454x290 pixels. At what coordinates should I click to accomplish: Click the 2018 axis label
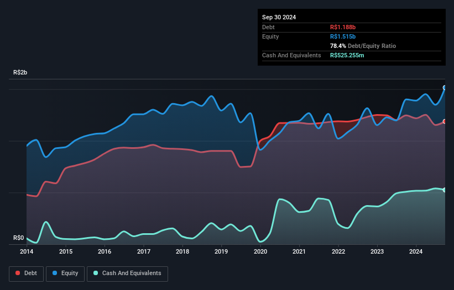pos(182,251)
